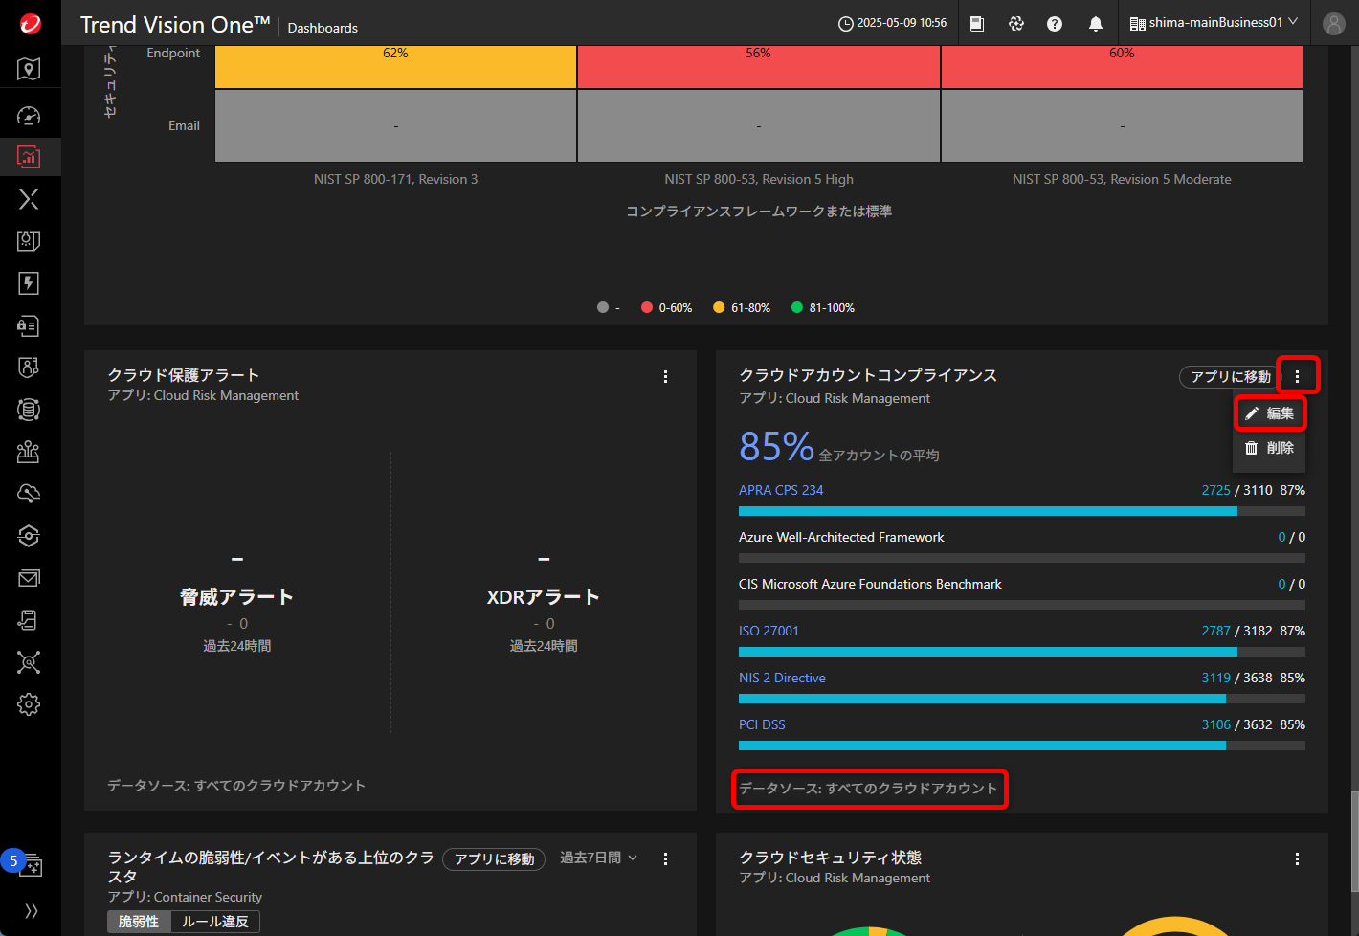1359x936 pixels.
Task: Open the ISO 27001 link
Action: 769,631
